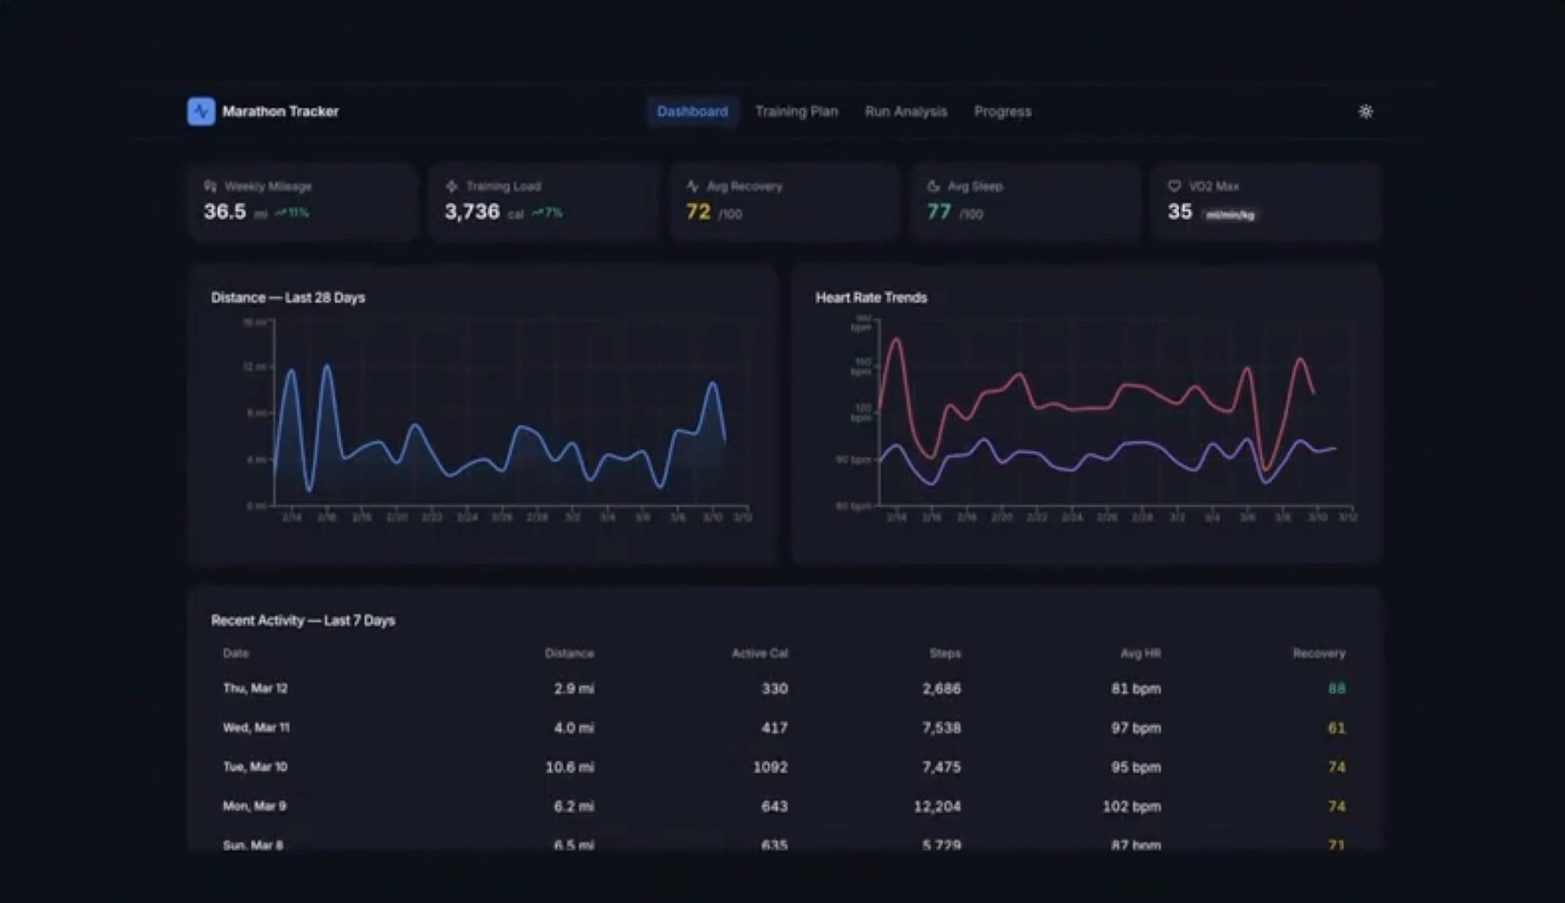The image size is (1565, 903).
Task: Click the Weekly Mileage footsteps icon
Action: (x=210, y=186)
